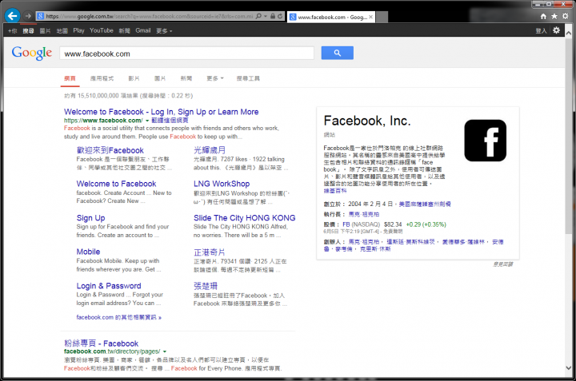
Task: Click the blue Google search button
Action: [x=338, y=53]
